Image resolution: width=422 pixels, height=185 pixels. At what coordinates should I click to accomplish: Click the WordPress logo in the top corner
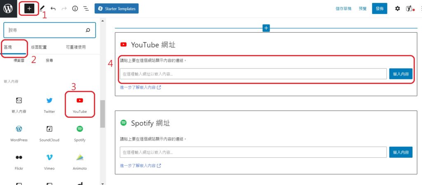[8, 9]
